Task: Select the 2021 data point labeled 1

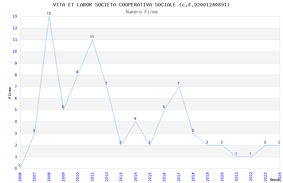Action: click(x=236, y=157)
